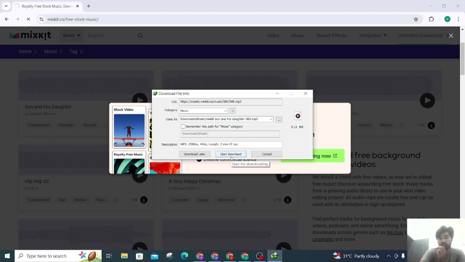Open the Category dropdown showing Music
465x262 pixels.
click(x=203, y=111)
